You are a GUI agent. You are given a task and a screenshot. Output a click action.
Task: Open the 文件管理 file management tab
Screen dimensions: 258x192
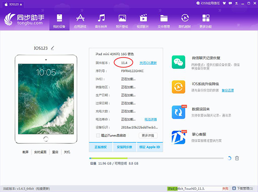coord(164,21)
